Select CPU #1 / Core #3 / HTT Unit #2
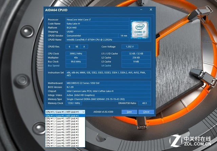The width and height of the screenshot is (217, 151). tap(65, 129)
